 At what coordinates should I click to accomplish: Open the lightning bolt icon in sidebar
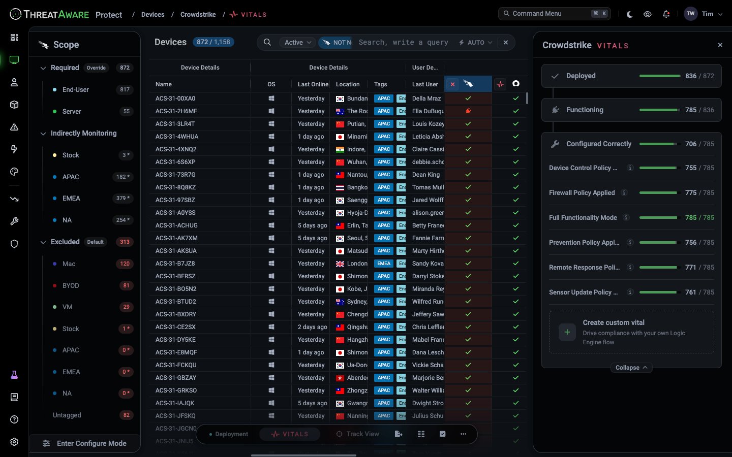pos(14,149)
